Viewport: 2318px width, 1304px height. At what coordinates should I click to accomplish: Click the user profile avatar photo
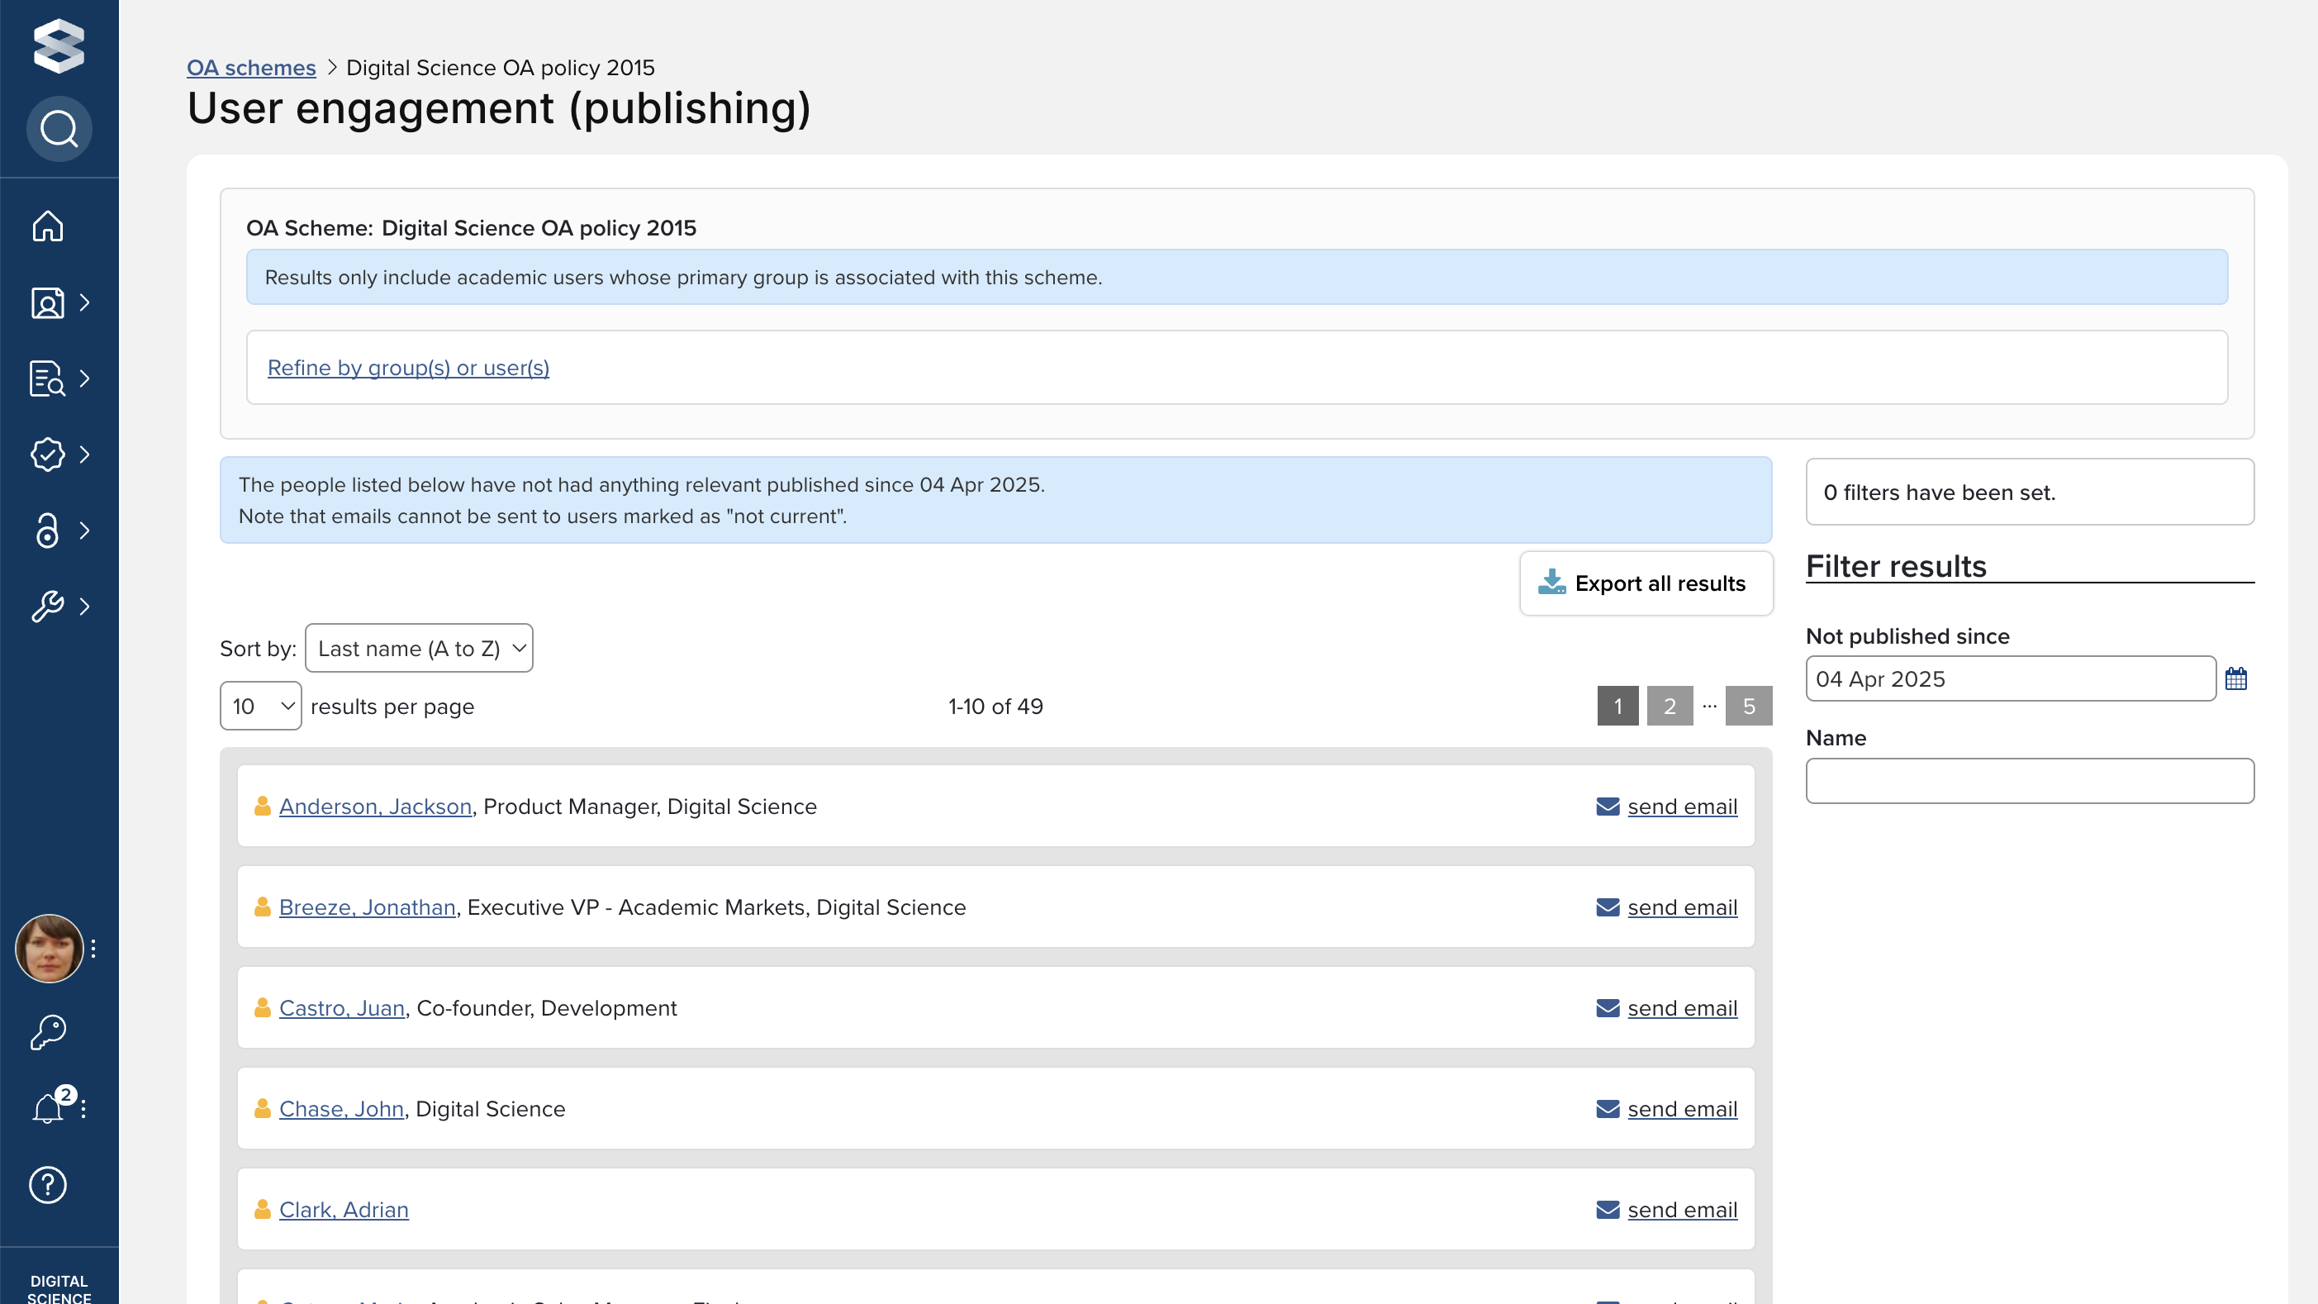click(50, 949)
